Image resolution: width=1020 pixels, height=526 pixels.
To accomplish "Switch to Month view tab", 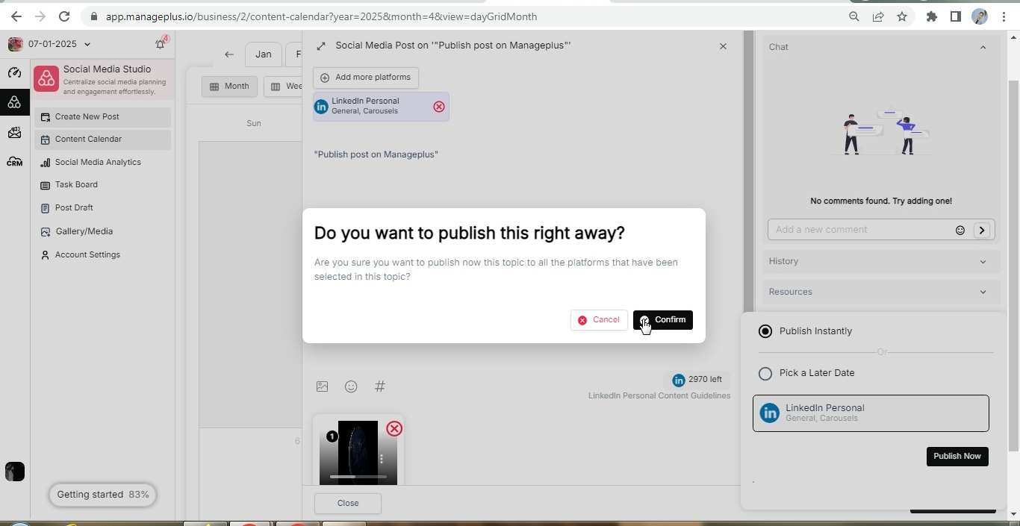I will tap(229, 87).
